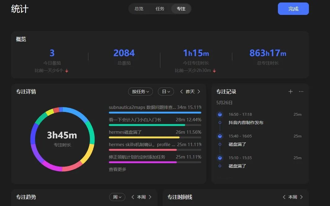Click the tomato icon for 15:10 - 15:35
This screenshot has width=330, height=206.
coord(220,158)
